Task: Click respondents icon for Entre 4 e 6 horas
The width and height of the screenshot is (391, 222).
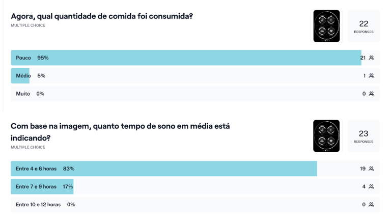Action: (x=372, y=169)
